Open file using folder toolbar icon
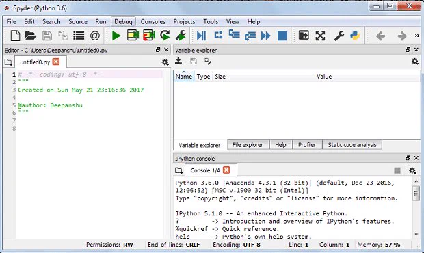 (31, 36)
